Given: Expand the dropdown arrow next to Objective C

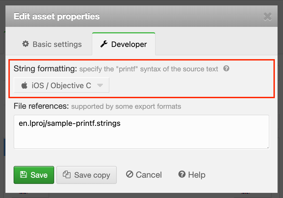Looking at the screenshot, I should point(100,85).
